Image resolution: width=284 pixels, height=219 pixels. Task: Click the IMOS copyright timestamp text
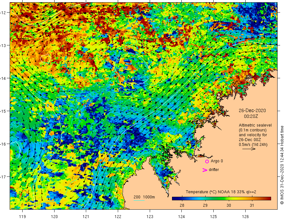(x=282, y=165)
